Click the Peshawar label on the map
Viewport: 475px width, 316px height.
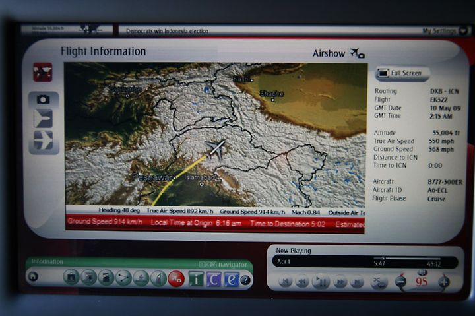pos(152,177)
